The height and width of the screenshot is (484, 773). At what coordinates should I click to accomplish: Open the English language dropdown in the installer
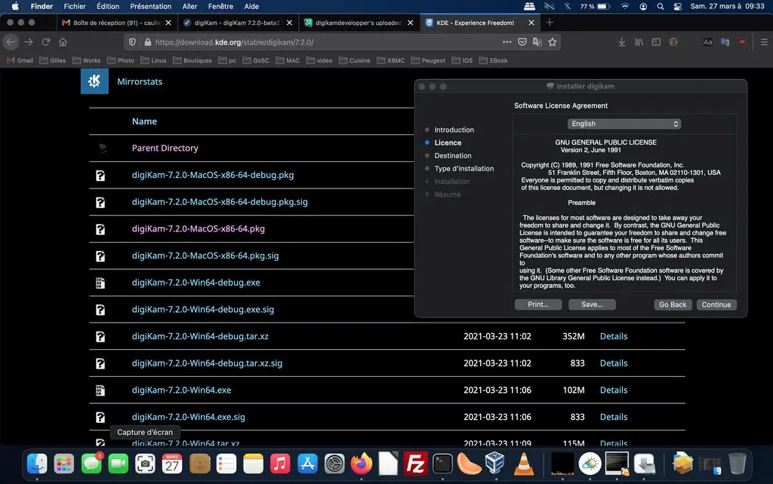pyautogui.click(x=624, y=123)
